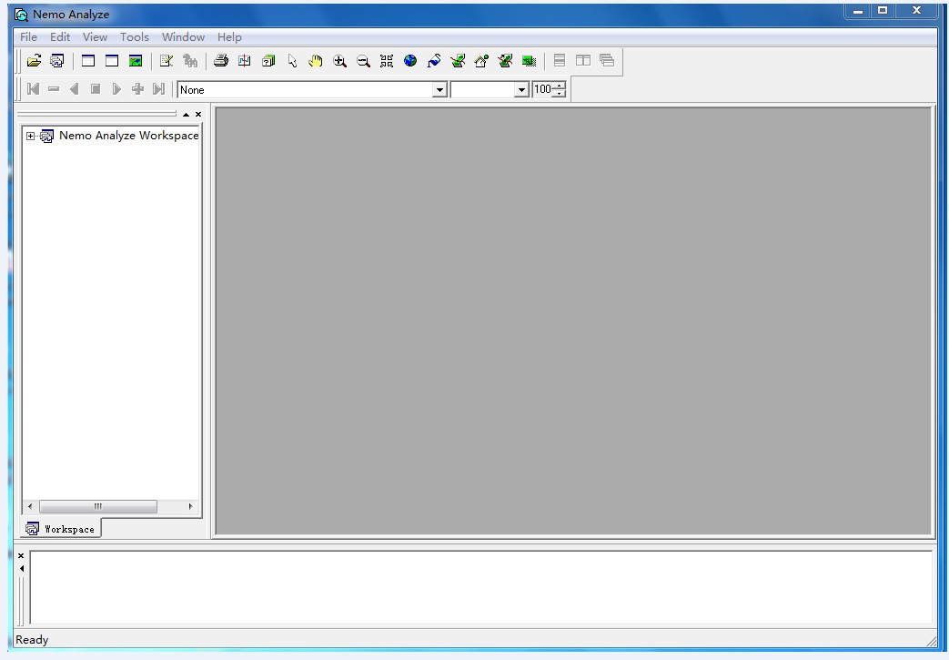The image size is (949, 660).
Task: Click the notepad with pencil icon
Action: pyautogui.click(x=167, y=61)
